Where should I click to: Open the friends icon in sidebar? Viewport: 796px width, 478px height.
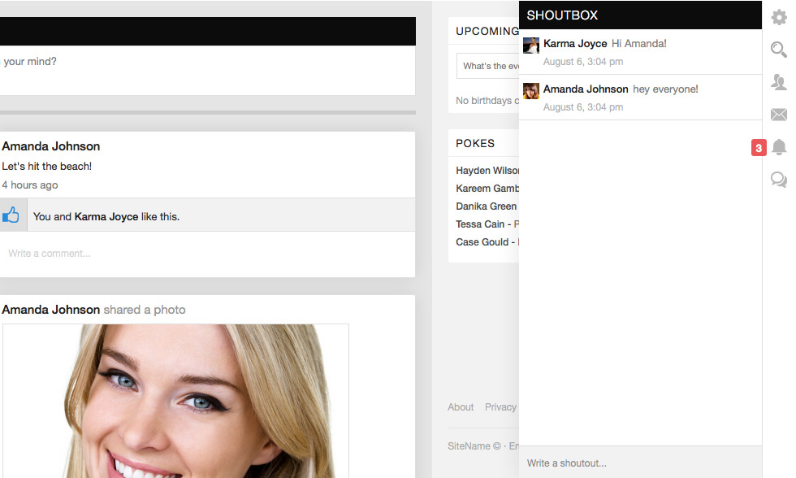(778, 82)
